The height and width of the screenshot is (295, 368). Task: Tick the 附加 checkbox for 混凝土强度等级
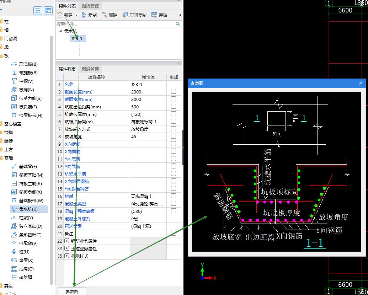(x=174, y=211)
